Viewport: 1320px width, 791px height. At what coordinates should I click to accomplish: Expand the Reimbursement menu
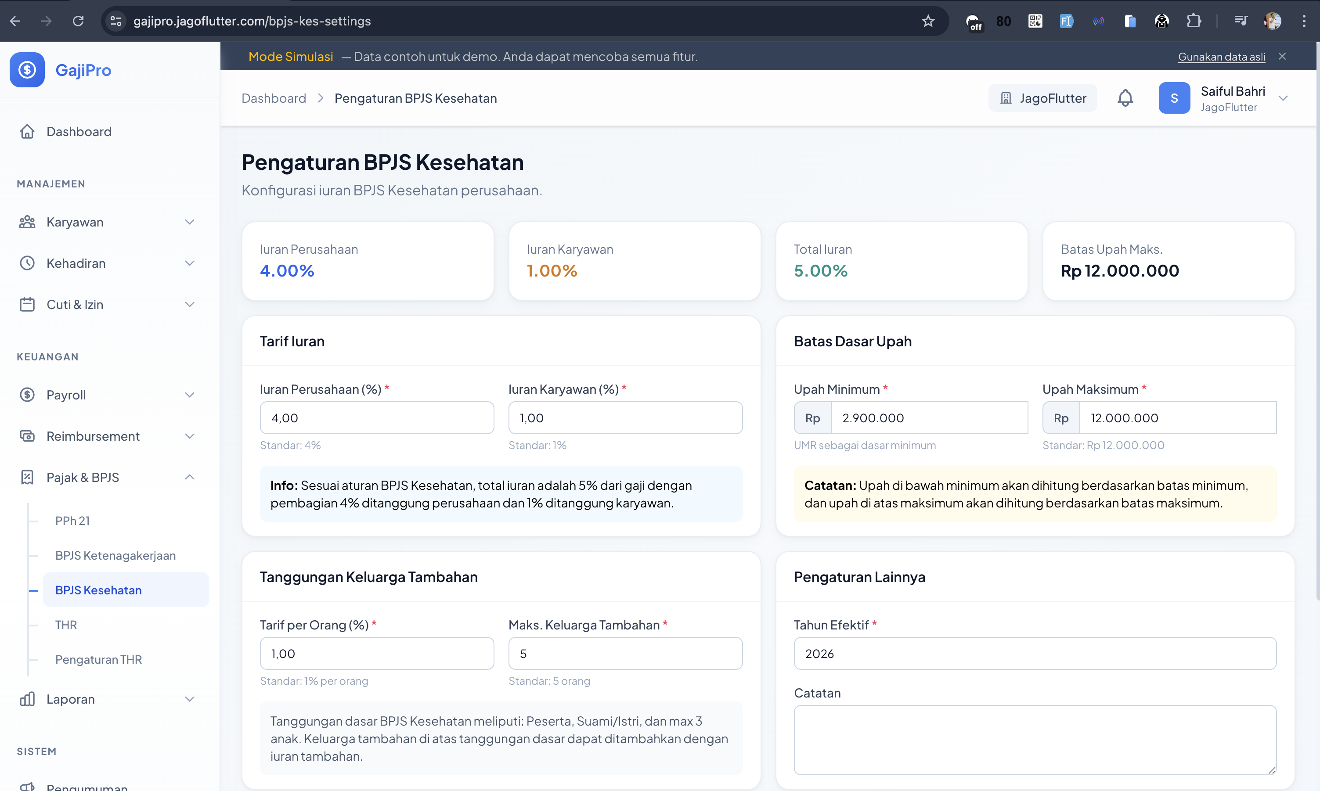tap(109, 436)
